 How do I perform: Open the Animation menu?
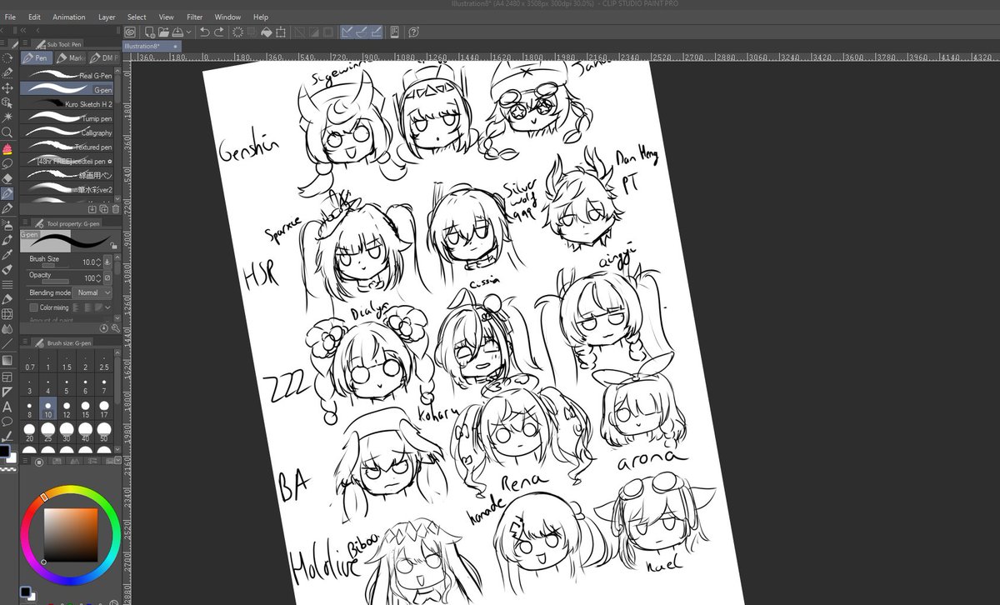point(69,17)
